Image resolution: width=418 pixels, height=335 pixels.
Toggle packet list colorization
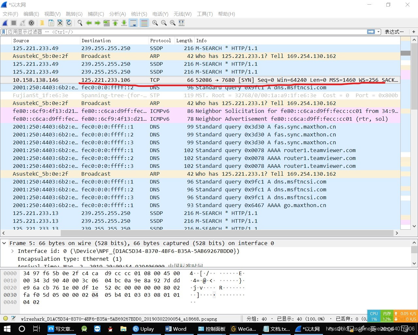144,23
